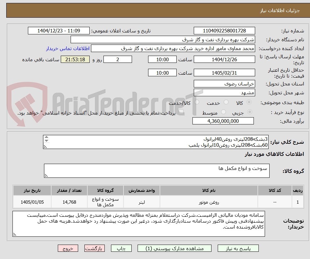This screenshot has width=310, height=259.
Task: Click the واحد شمارش column header
Action: tap(142, 191)
